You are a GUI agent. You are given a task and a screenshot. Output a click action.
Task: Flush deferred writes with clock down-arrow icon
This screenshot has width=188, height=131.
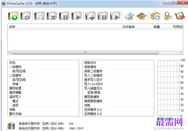90,16
